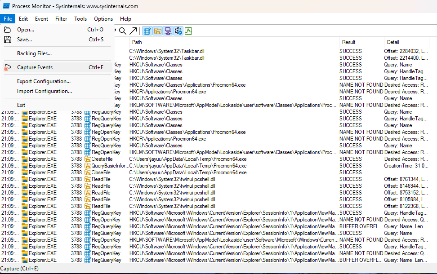Select the QueryBasicInfor... operation cell

point(110,166)
